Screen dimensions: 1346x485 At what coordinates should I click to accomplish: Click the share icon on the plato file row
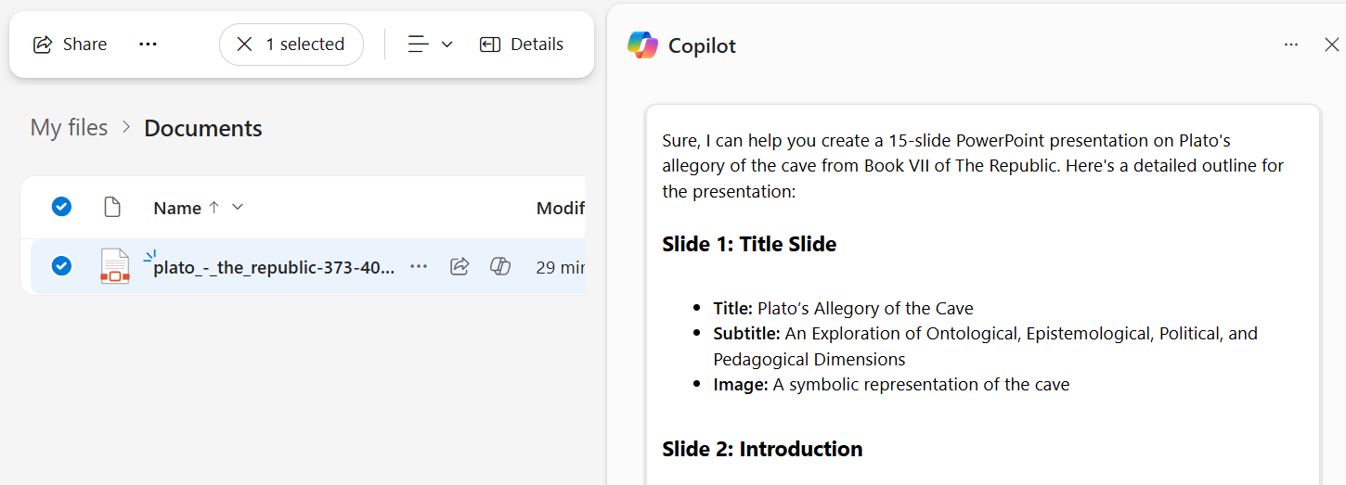(x=459, y=267)
